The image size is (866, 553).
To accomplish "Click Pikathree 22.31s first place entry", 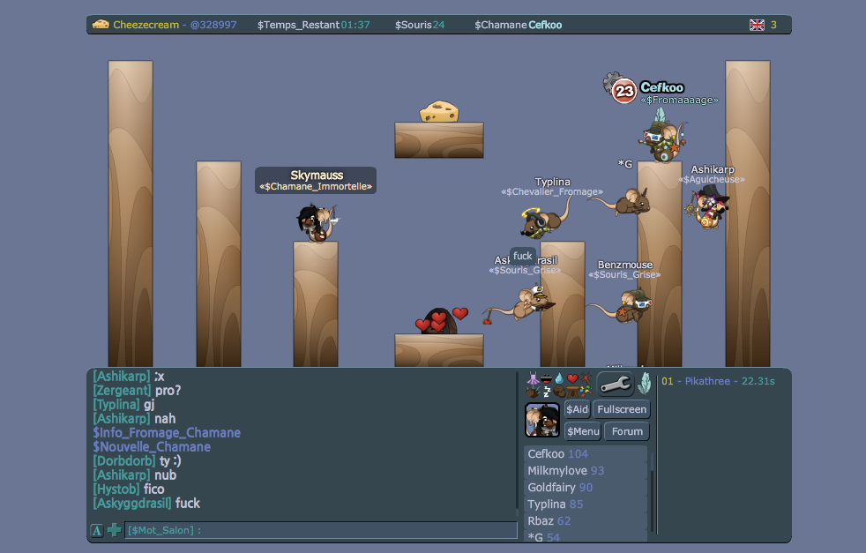I will [718, 381].
